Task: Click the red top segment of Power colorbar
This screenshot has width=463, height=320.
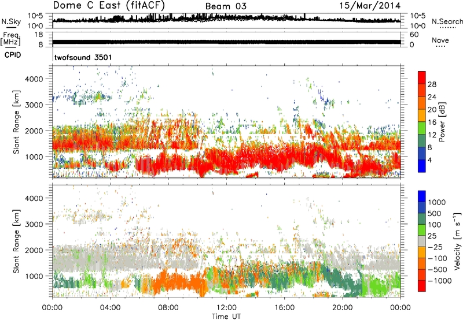Action: coord(422,77)
